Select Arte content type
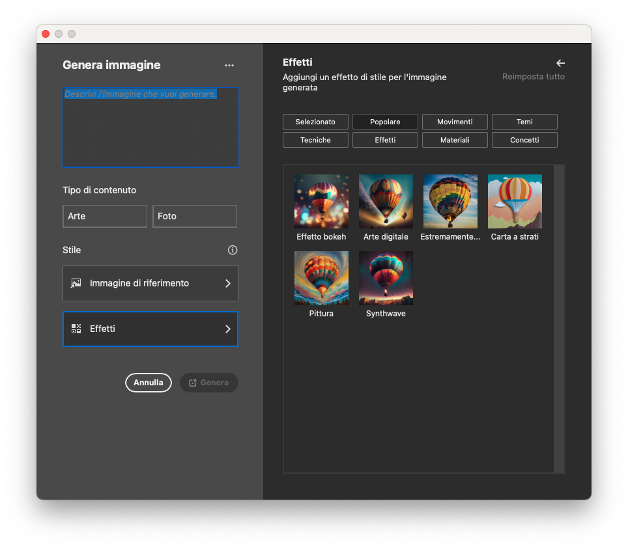 tap(105, 216)
